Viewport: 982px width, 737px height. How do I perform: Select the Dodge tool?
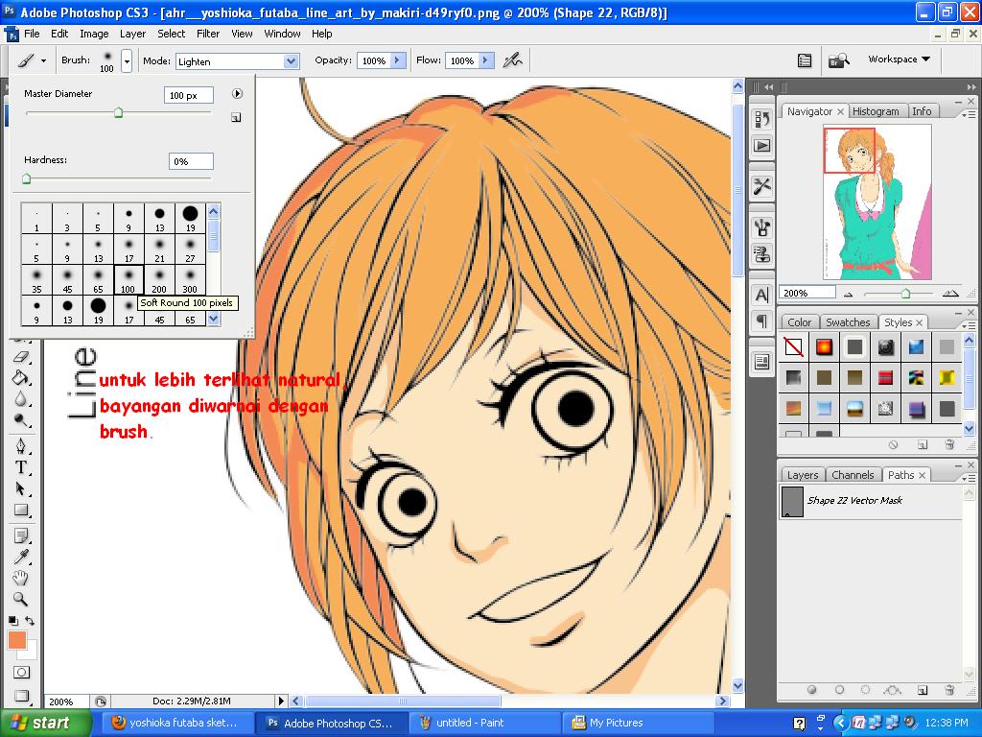coord(21,420)
